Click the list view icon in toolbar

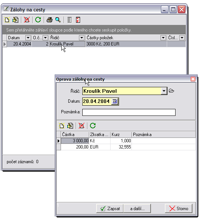tap(69, 20)
